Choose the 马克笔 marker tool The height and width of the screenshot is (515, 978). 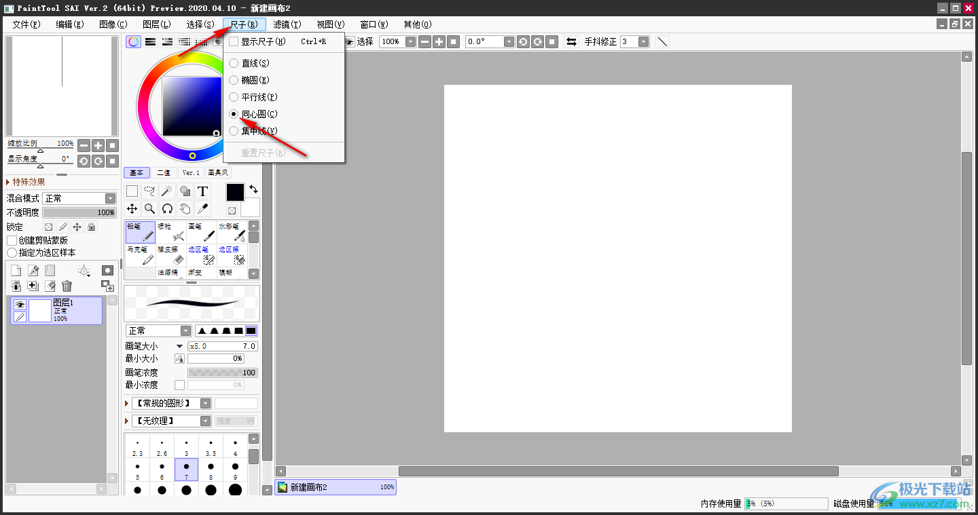pos(141,255)
